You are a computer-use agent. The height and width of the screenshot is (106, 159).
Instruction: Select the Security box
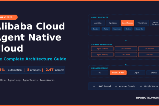click(149, 55)
